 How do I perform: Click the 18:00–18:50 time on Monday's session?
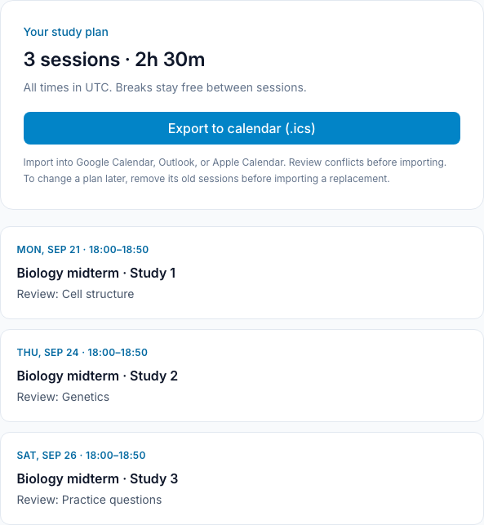point(119,250)
